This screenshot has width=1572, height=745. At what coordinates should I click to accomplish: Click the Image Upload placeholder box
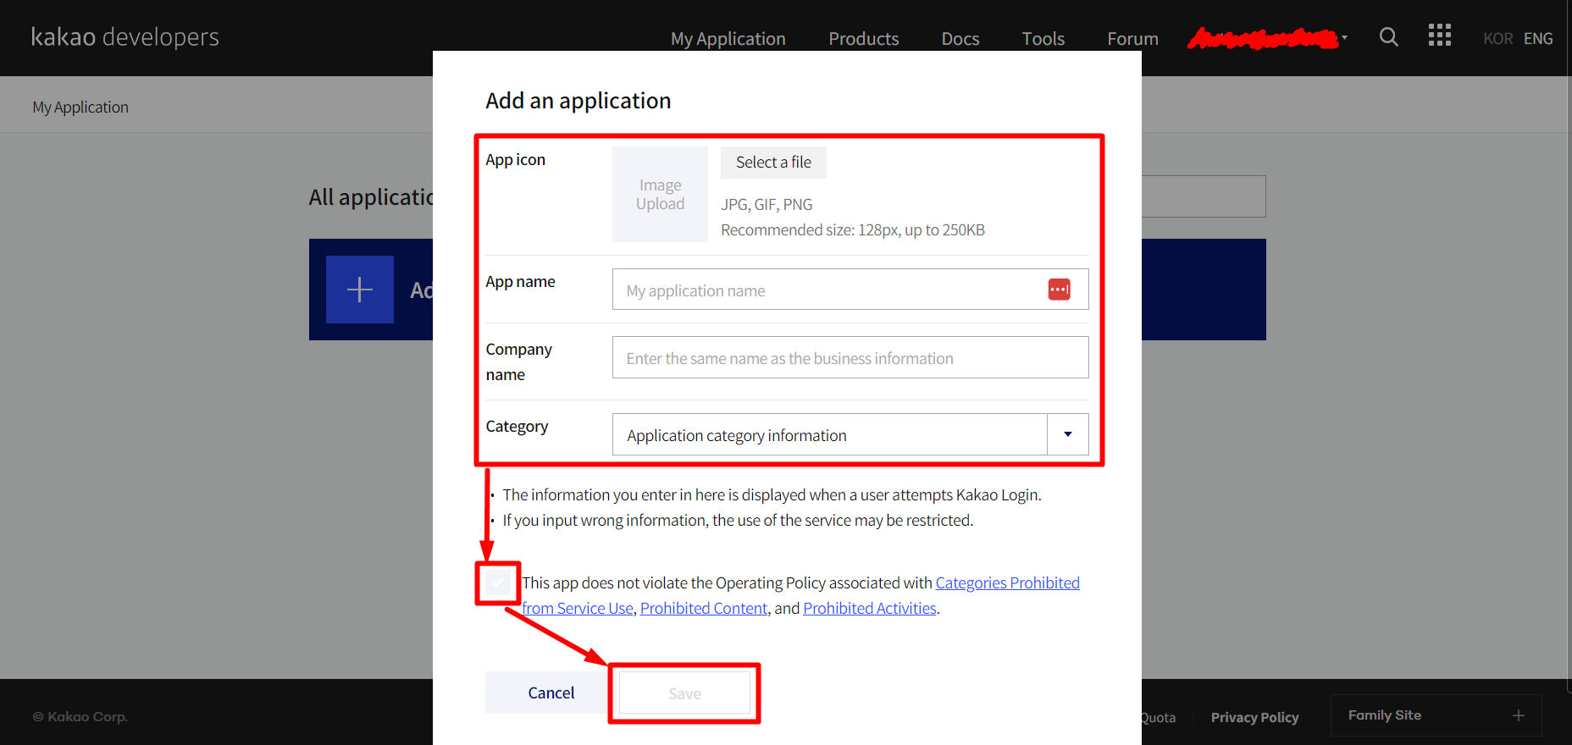click(660, 195)
